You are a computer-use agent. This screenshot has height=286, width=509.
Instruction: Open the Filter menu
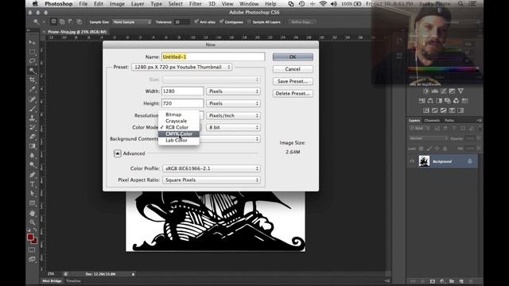click(196, 4)
